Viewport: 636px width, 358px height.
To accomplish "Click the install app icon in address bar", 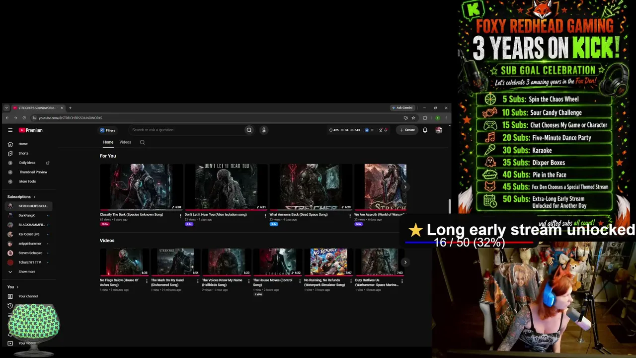I will [405, 118].
